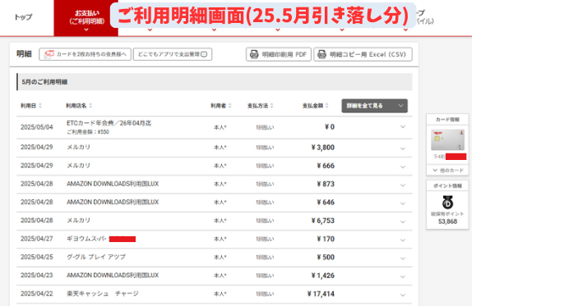Click date 2025/04/27
The height and width of the screenshot is (306, 587).
pos(37,239)
